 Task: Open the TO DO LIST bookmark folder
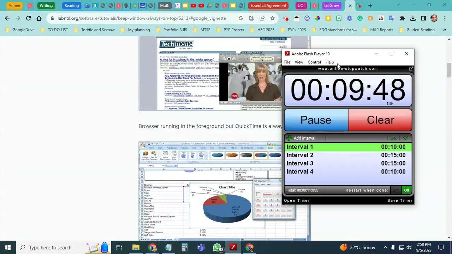point(54,30)
